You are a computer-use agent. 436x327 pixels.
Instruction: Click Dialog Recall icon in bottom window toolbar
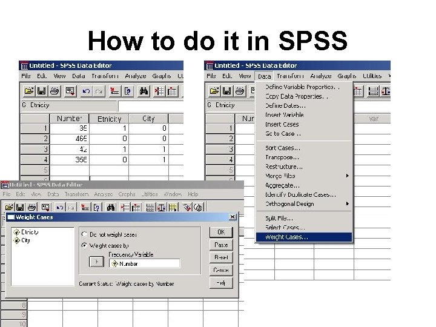point(45,208)
